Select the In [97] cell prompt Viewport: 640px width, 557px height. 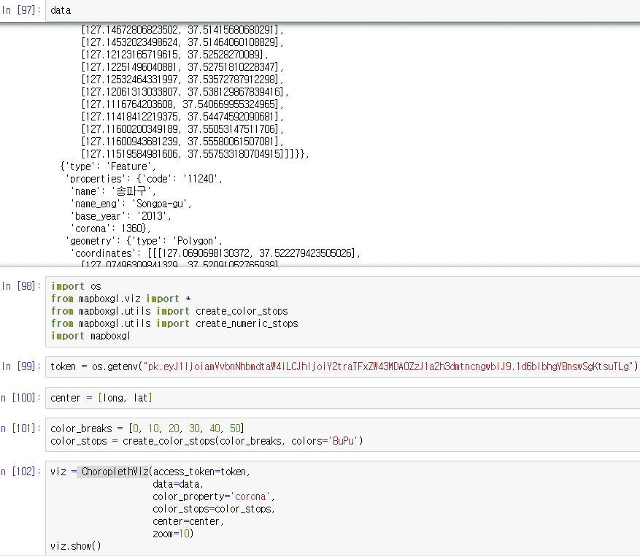pyautogui.click(x=22, y=11)
